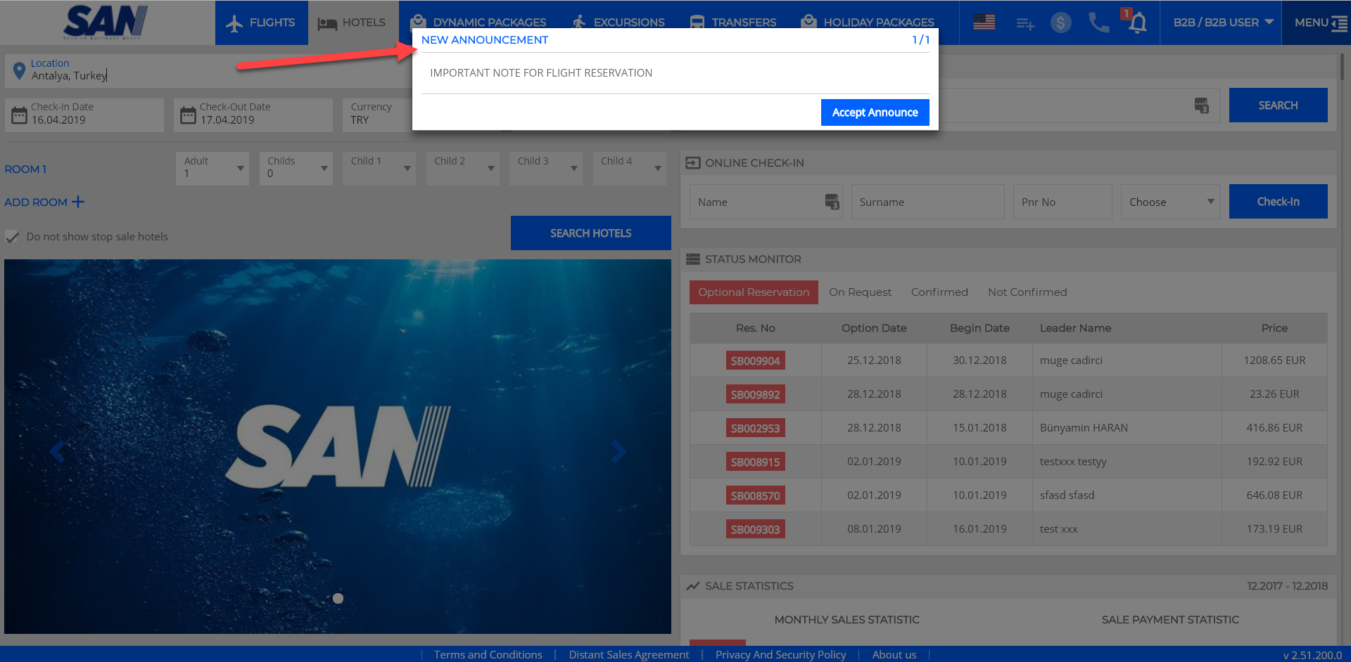Image resolution: width=1351 pixels, height=662 pixels.
Task: Click the Online Check-In header icon
Action: 692,163
